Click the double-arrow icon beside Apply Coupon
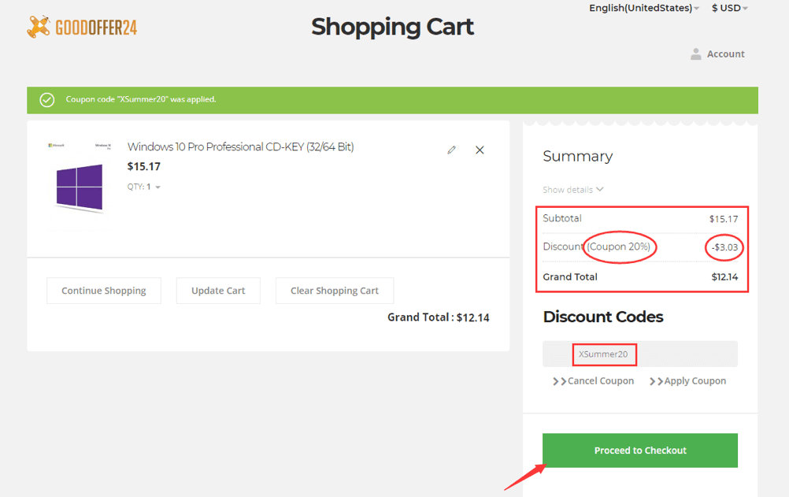789x497 pixels. click(655, 381)
